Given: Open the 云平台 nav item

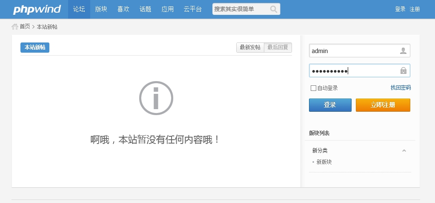Looking at the screenshot, I should coord(192,9).
